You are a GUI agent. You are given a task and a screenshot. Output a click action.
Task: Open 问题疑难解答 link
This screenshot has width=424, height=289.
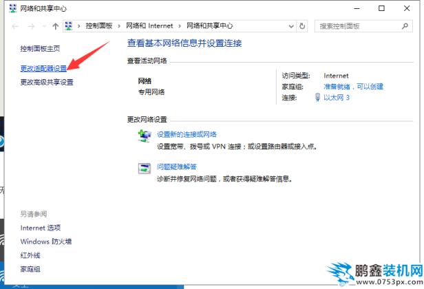pos(177,167)
